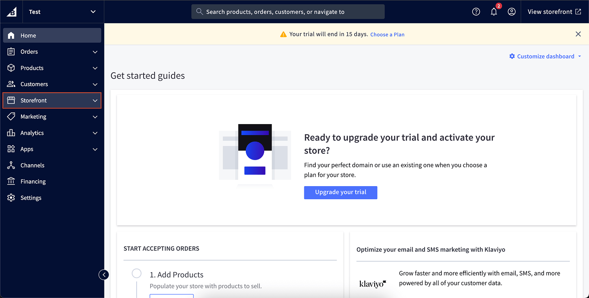This screenshot has height=298, width=589.
Task: Click the external link icon by View storefront
Action: point(578,12)
